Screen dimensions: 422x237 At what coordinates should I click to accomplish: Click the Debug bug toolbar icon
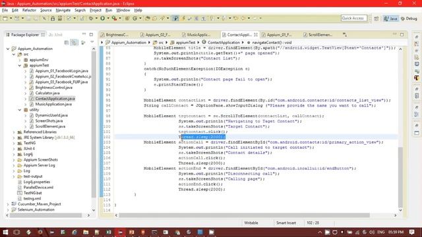click(91, 18)
